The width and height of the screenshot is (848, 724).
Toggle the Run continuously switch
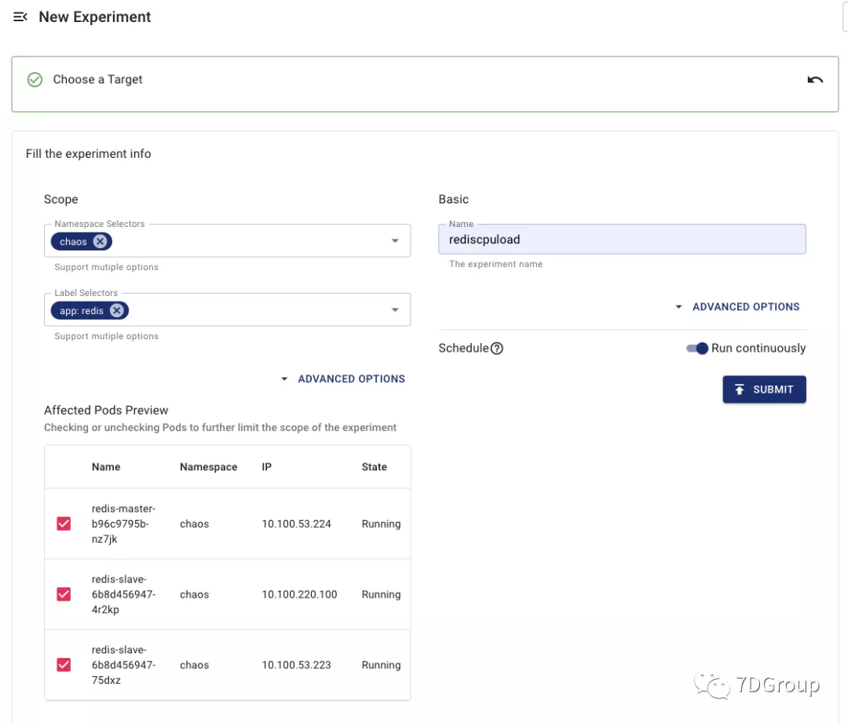click(x=697, y=348)
